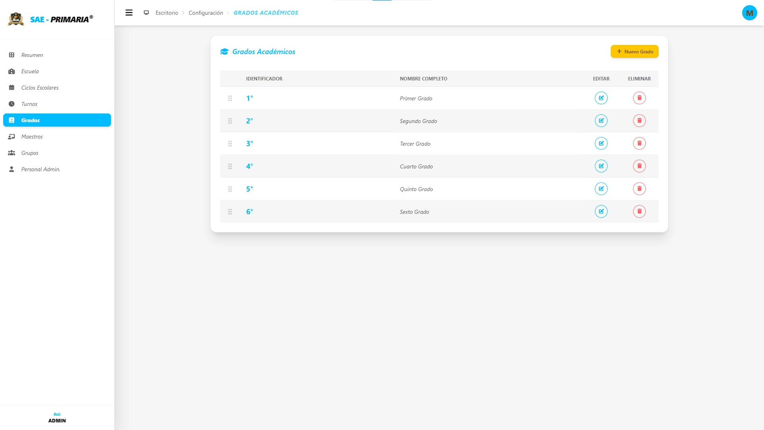Click the edit icon for Primer Grado
Image resolution: width=764 pixels, height=430 pixels.
pos(601,98)
